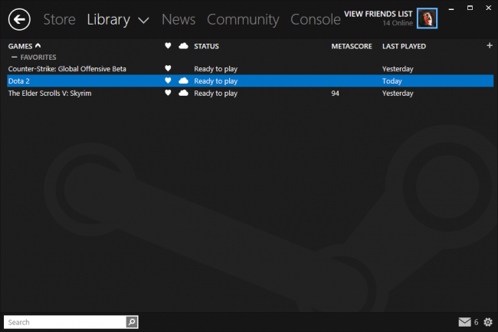Click the Games sort arrow indicator
This screenshot has width=498, height=332.
tap(38, 46)
